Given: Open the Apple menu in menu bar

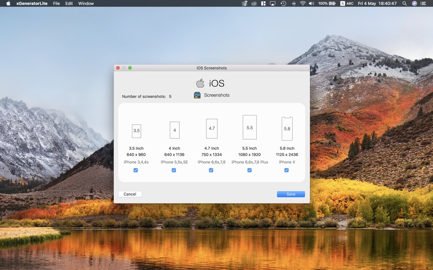Looking at the screenshot, I should coord(8,3).
